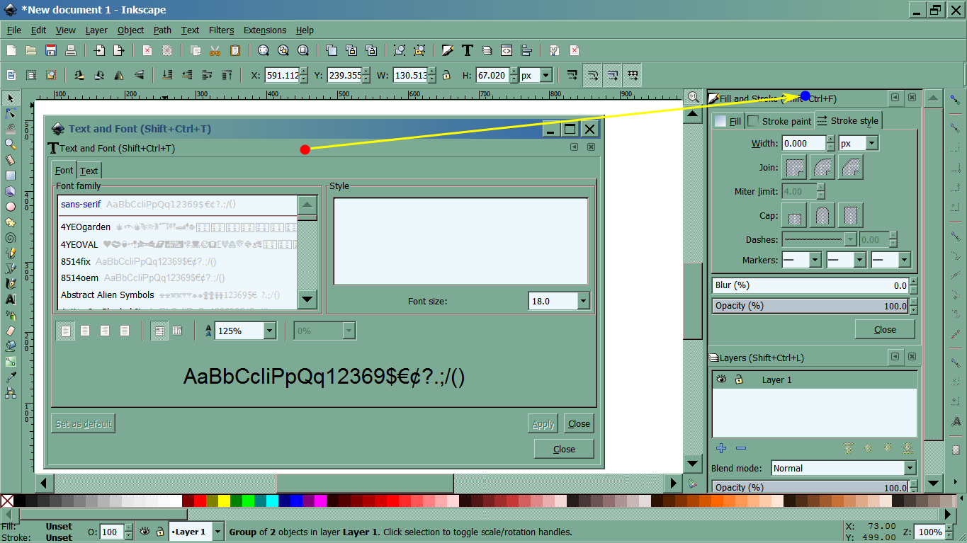
Task: Open the Path menu
Action: coord(162,30)
